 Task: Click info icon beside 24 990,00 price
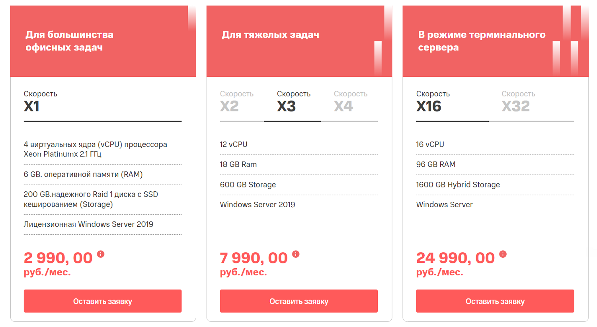click(503, 254)
